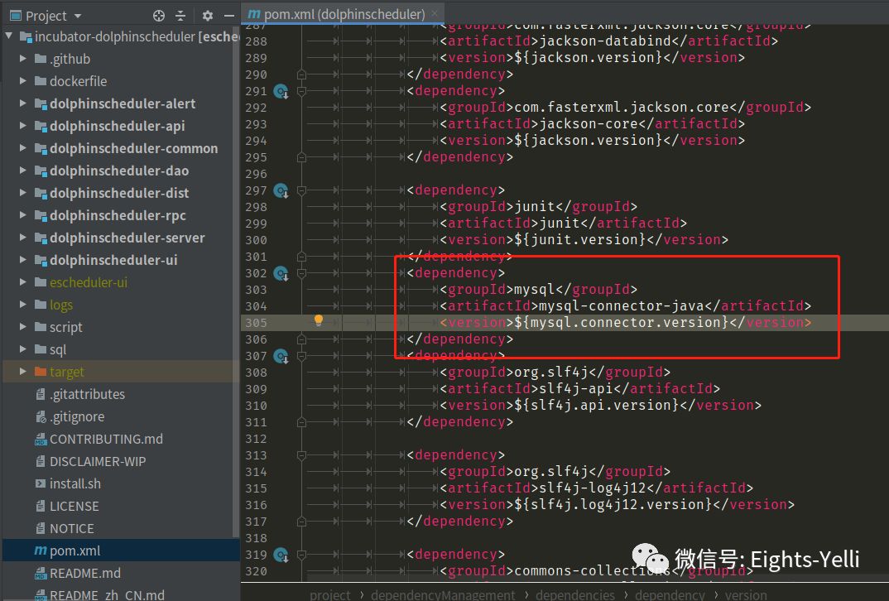Expand the dolphinscheduler-alert module
889x601 pixels.
(22, 103)
